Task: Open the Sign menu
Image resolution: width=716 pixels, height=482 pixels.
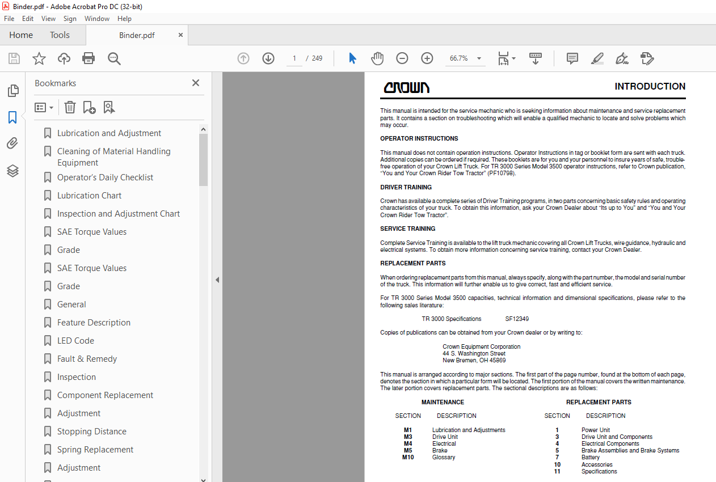Action: [70, 19]
